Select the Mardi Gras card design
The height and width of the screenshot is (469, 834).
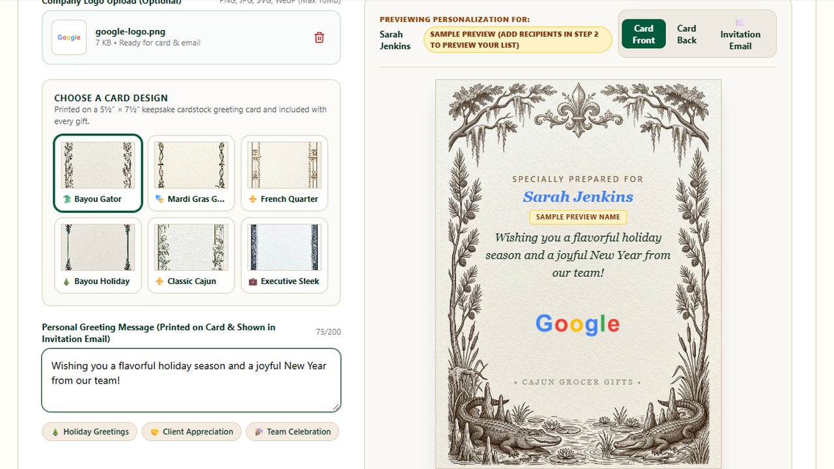pos(191,173)
